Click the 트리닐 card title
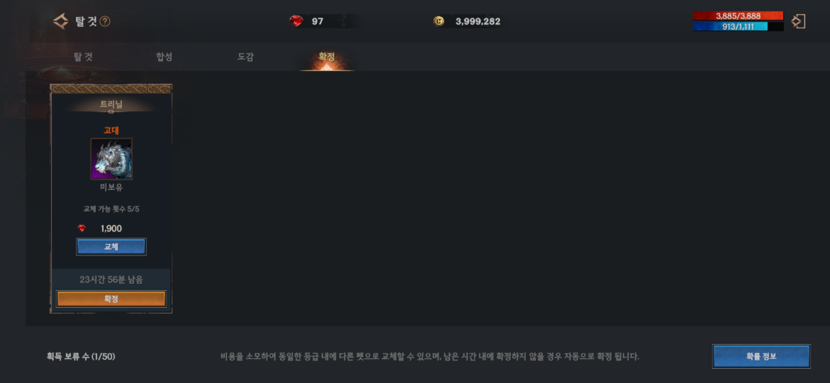This screenshot has width=830, height=383. click(111, 104)
